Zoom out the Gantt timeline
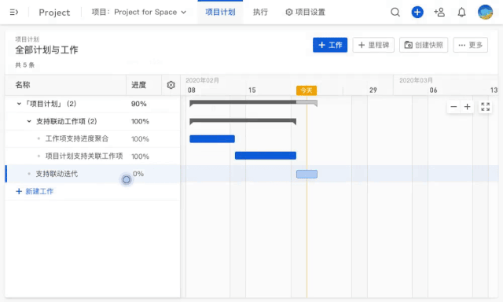The height and width of the screenshot is (302, 503). point(453,106)
